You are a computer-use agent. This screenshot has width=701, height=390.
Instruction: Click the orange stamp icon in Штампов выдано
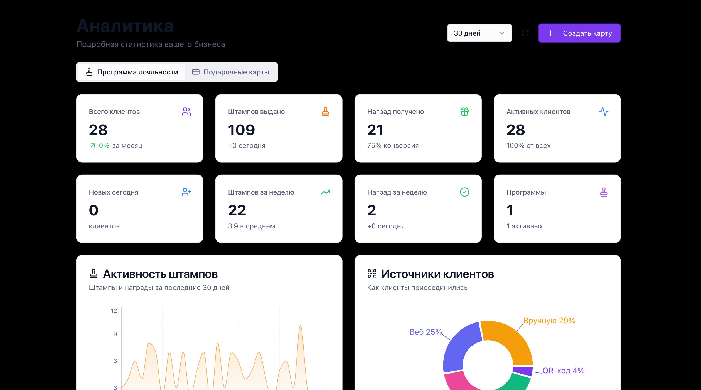tap(325, 111)
